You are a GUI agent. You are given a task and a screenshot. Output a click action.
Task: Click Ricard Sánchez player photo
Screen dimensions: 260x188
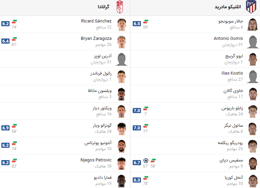tap(121, 25)
